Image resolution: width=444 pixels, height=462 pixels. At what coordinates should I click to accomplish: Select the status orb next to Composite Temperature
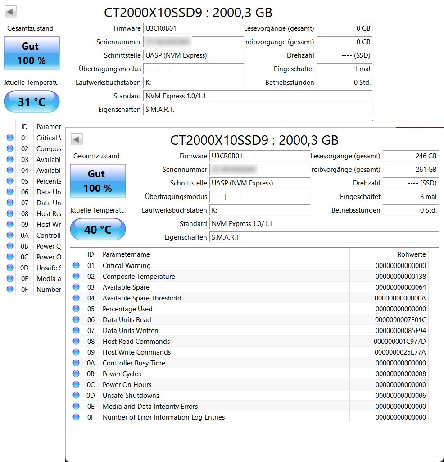[76, 277]
